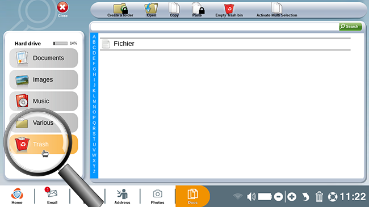This screenshot has height=207, width=369.
Task: Increase zoom with the plus icon
Action: [292, 197]
